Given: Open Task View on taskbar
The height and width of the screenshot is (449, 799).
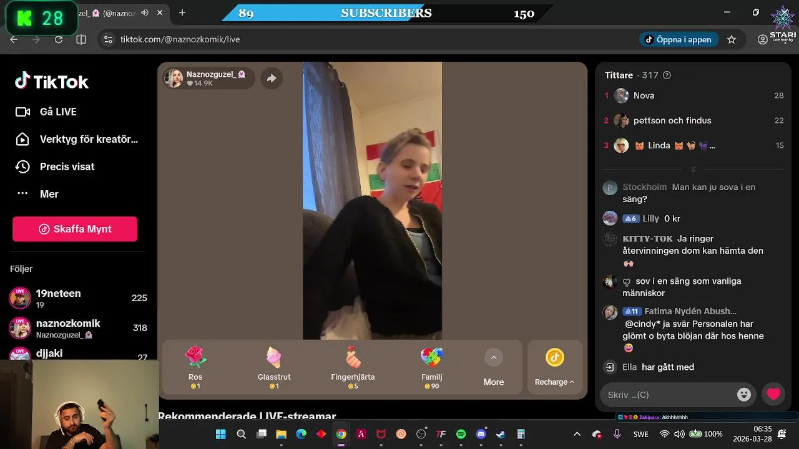Looking at the screenshot, I should point(262,434).
